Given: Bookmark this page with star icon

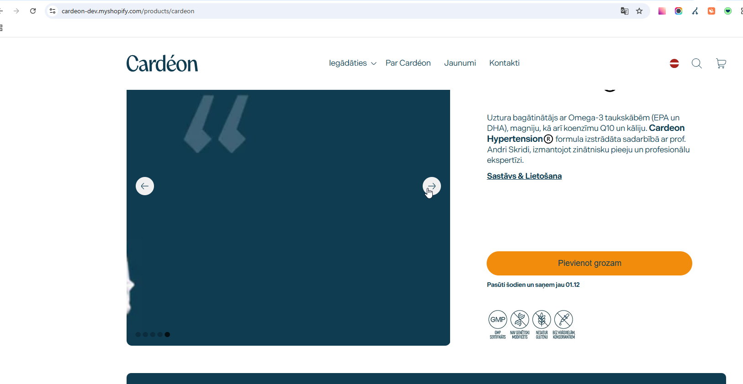Looking at the screenshot, I should 639,11.
